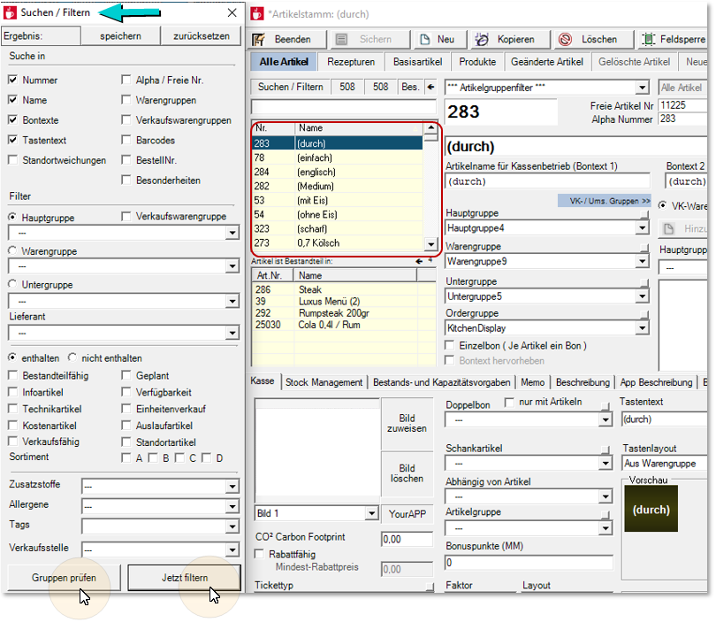This screenshot has height=630, width=716.
Task: Click the small square button beside the Artikelgruppe label
Action: point(606,514)
